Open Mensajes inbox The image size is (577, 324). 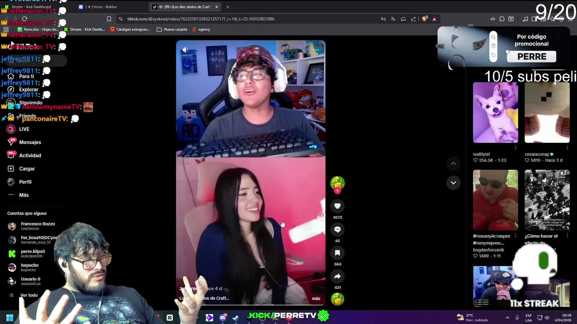30,142
